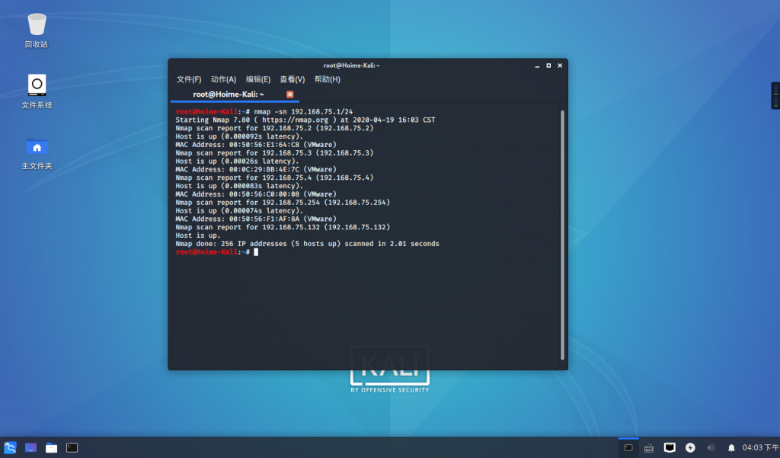
Task: Select the running terminal window button in the taskbar
Action: [628, 447]
